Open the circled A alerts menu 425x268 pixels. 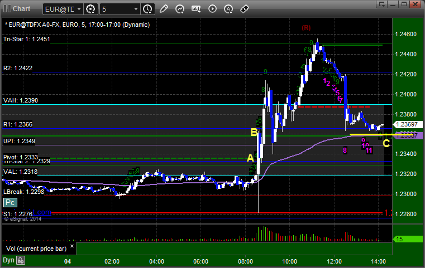pyautogui.click(x=228, y=9)
